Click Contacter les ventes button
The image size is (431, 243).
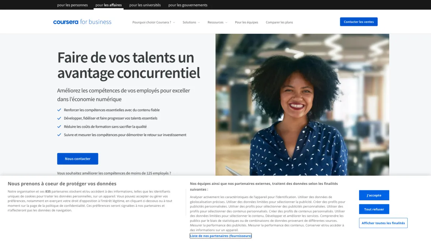359,22
